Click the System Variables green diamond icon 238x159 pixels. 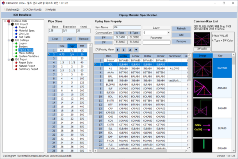point(16,56)
